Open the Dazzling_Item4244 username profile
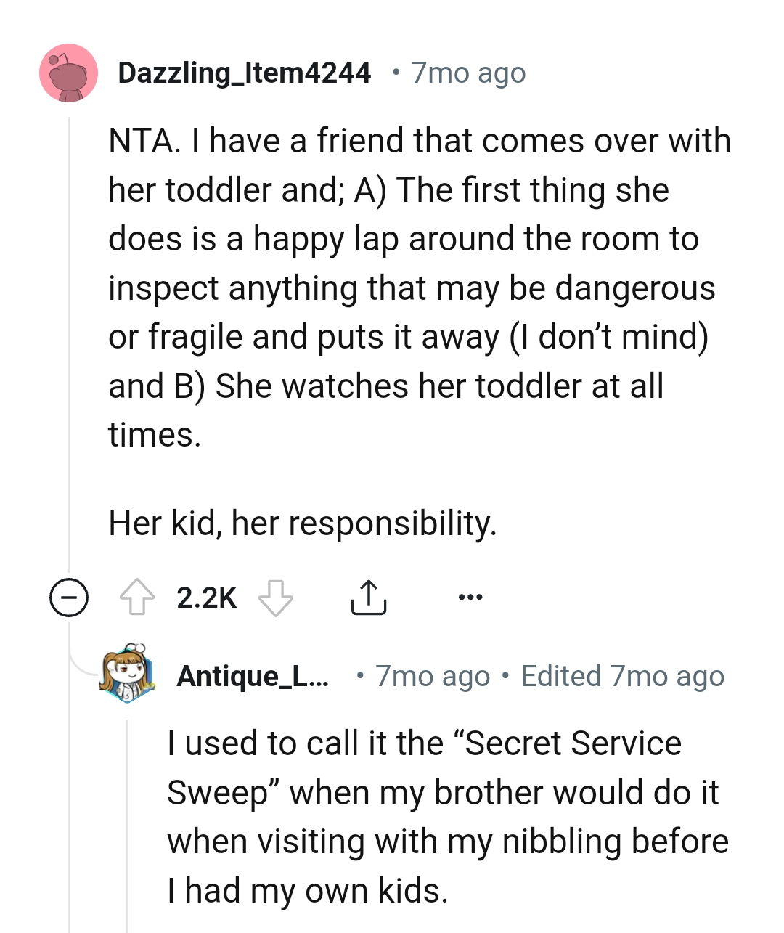Screen dimensions: 784x933 coord(244,73)
